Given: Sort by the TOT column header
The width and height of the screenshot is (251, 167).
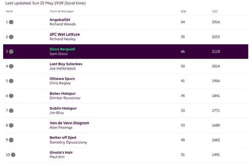Looking at the screenshot, I should 215,12.
